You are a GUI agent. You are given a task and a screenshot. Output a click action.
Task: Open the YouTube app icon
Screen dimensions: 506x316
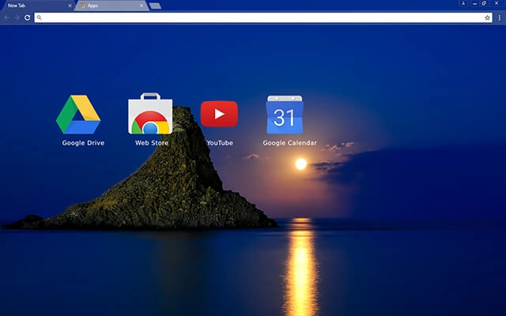pyautogui.click(x=219, y=114)
